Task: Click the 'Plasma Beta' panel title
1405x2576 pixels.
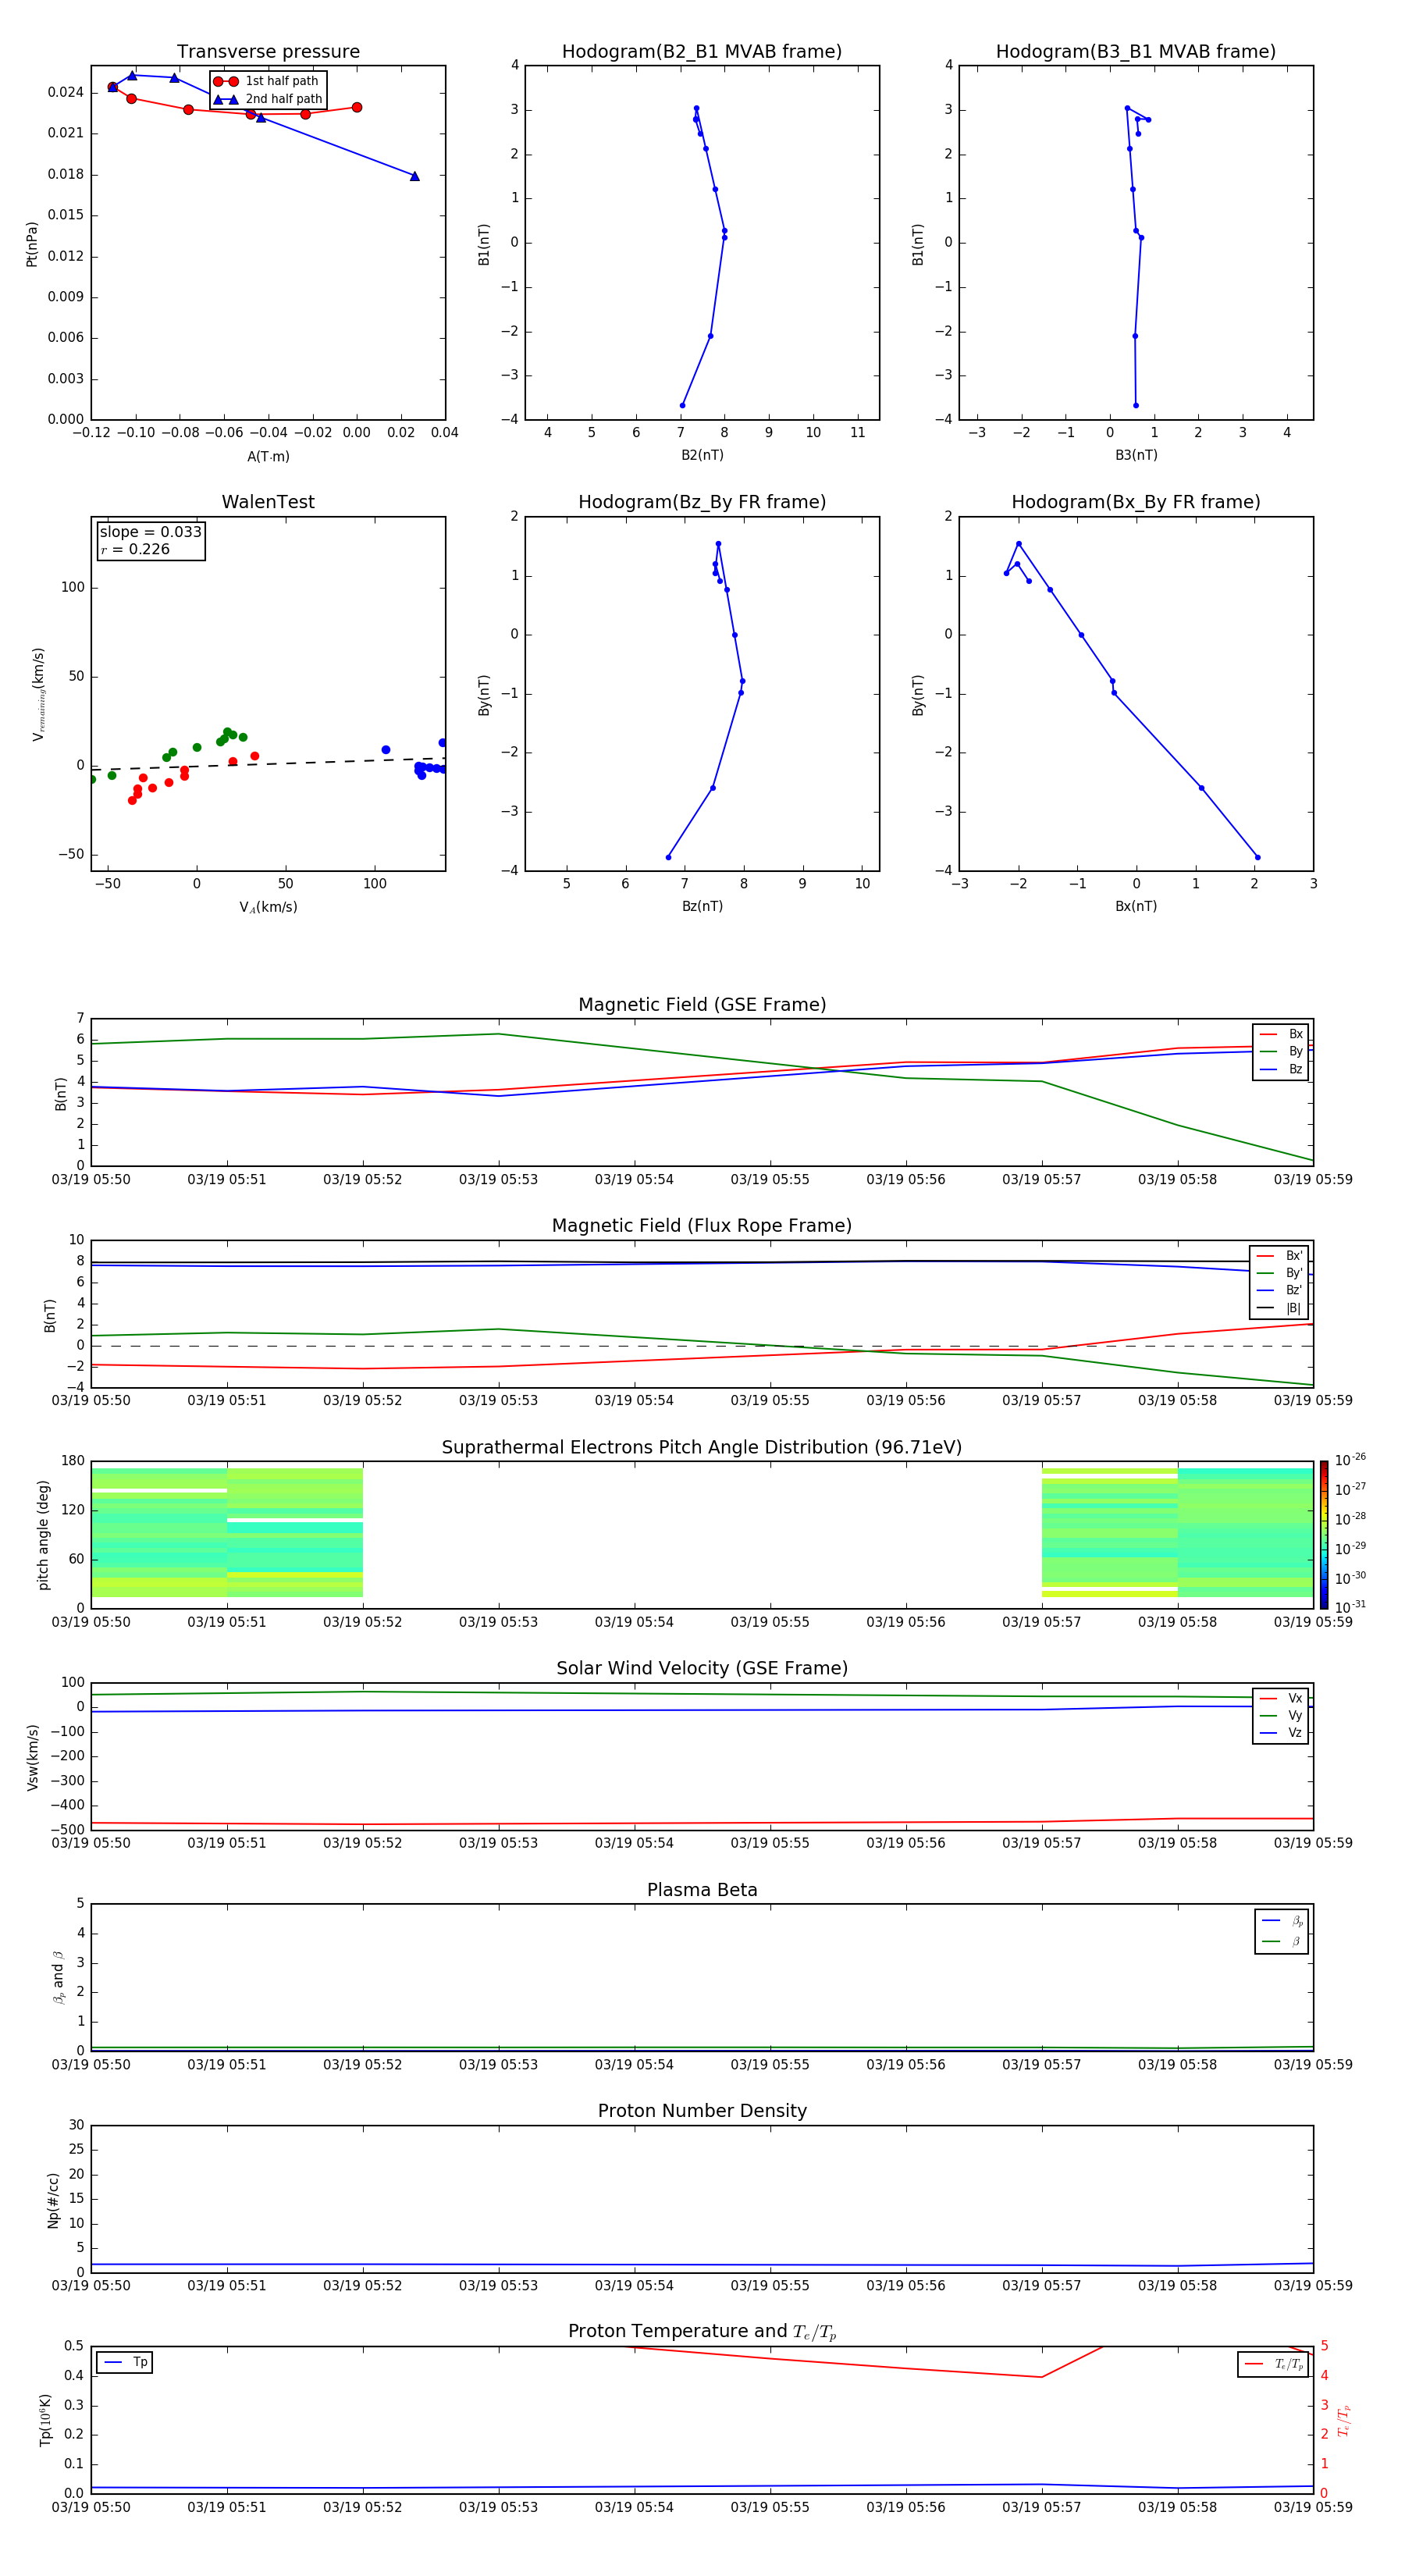Action: pos(702,1890)
